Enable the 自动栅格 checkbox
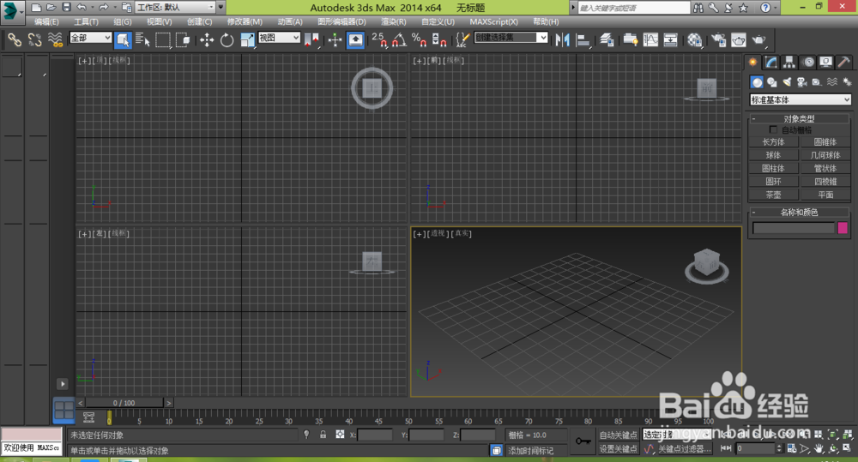858x462 pixels. (774, 130)
